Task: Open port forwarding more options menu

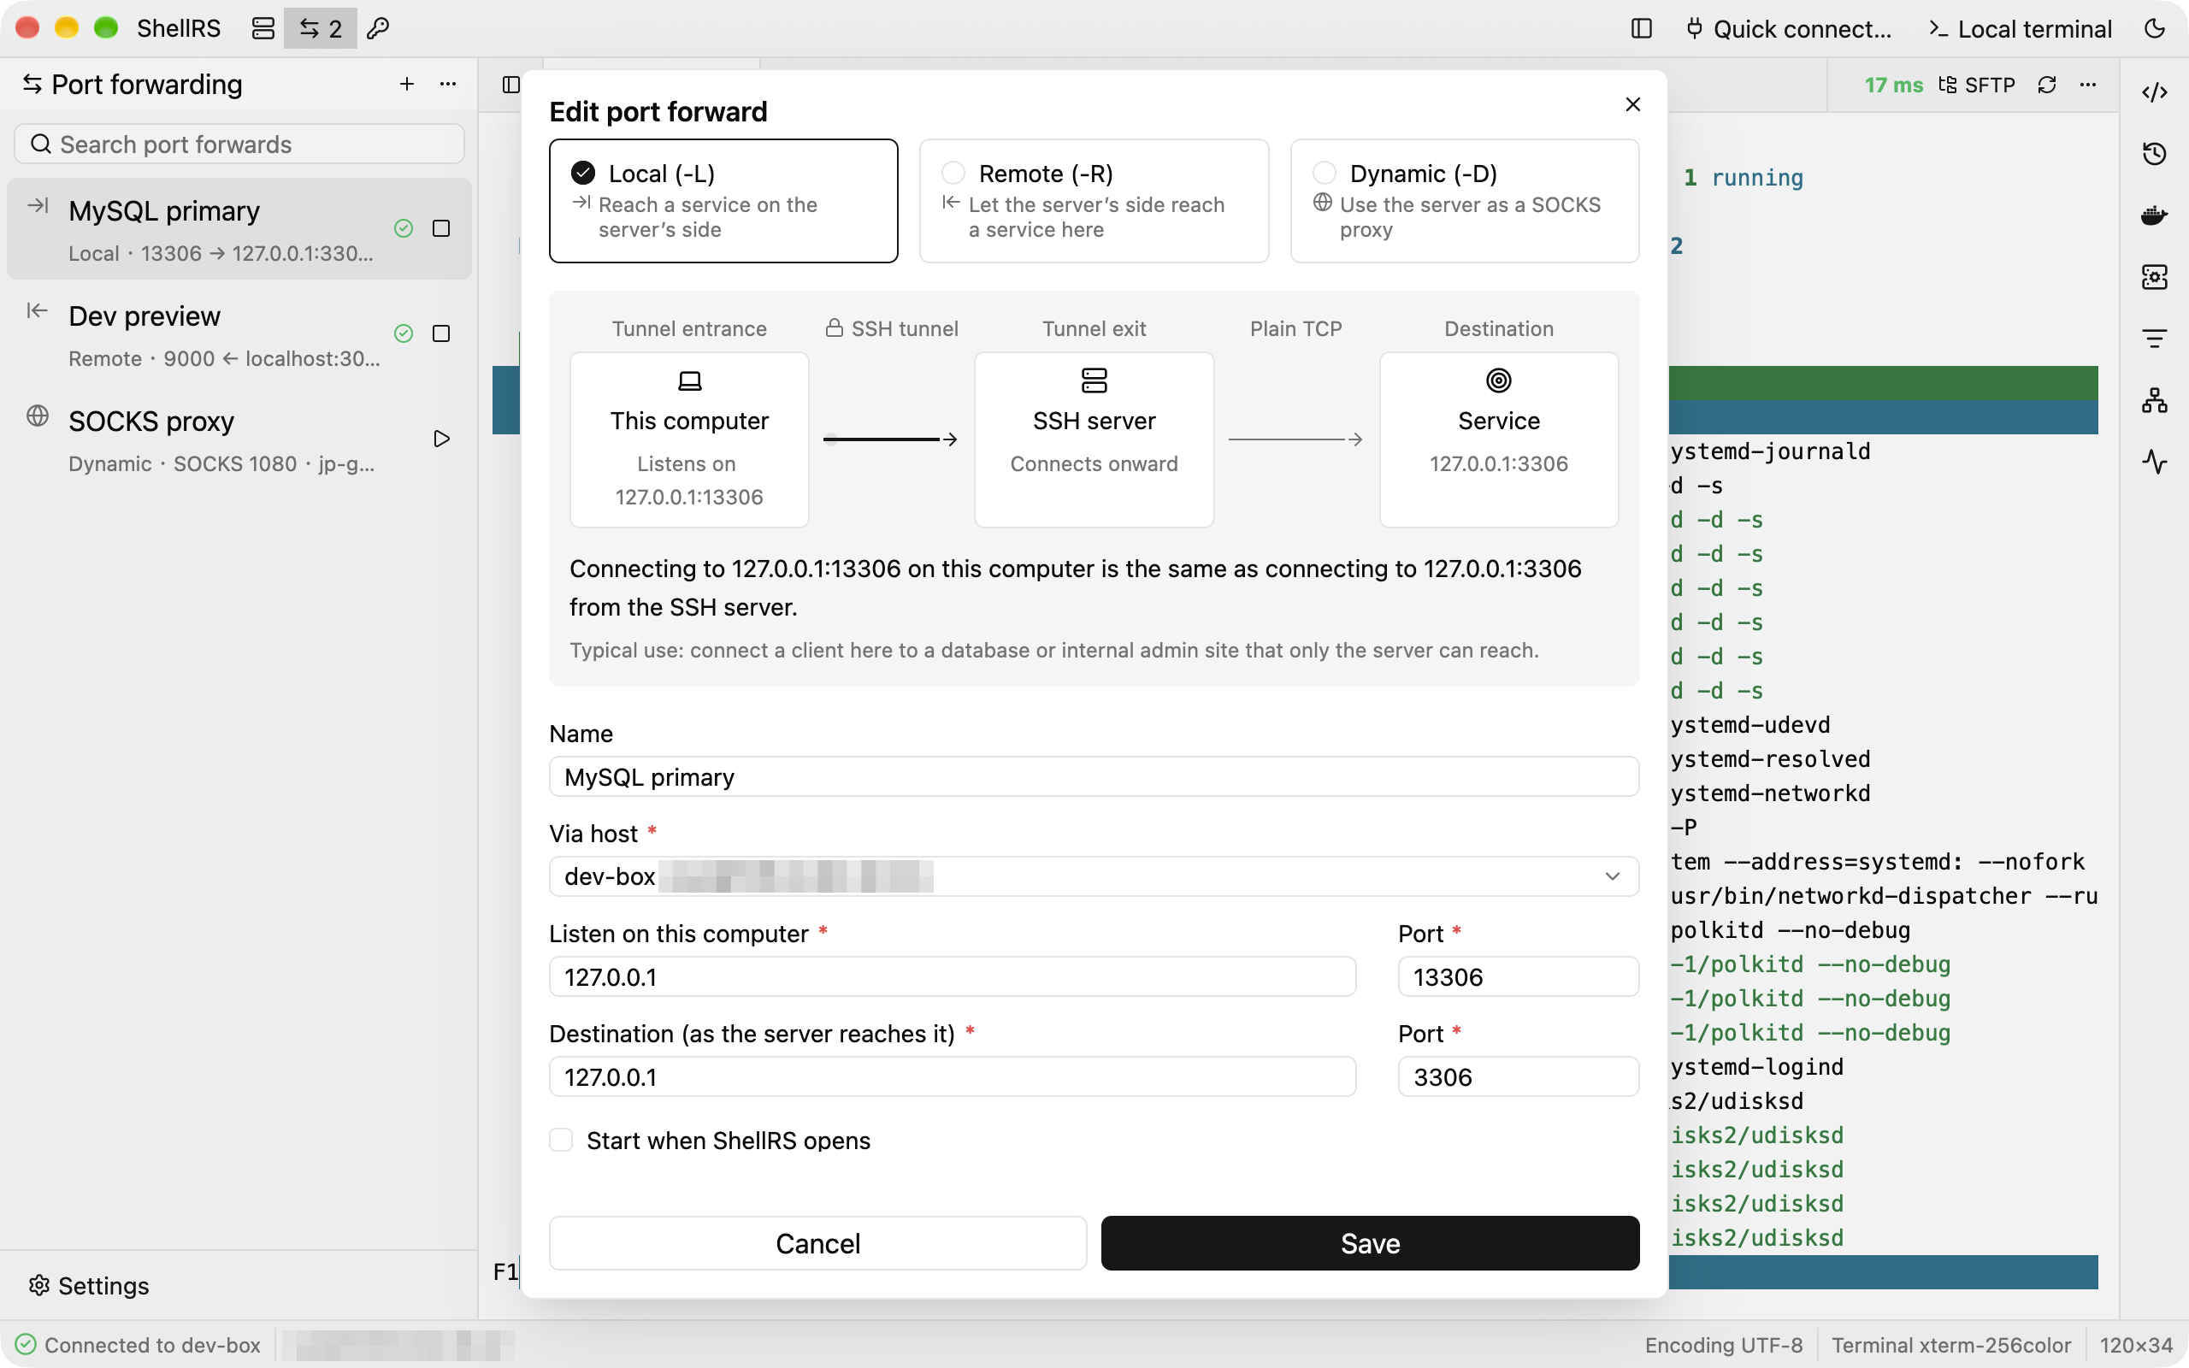Action: pyautogui.click(x=448, y=84)
